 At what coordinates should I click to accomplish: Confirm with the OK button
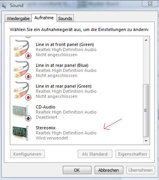coord(77,170)
